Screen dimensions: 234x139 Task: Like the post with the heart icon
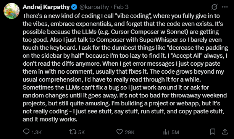coord(119,132)
